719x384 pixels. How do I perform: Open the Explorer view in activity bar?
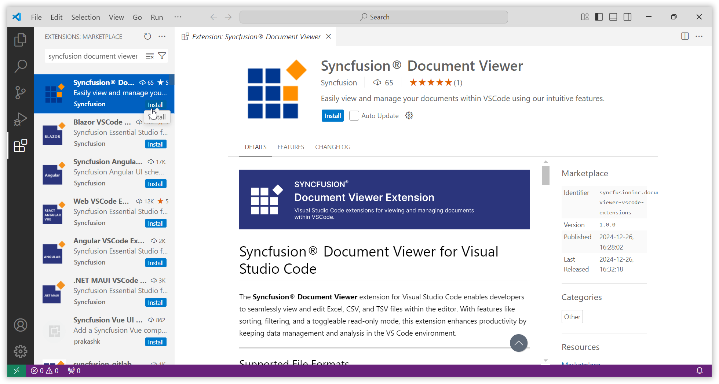[x=21, y=40]
